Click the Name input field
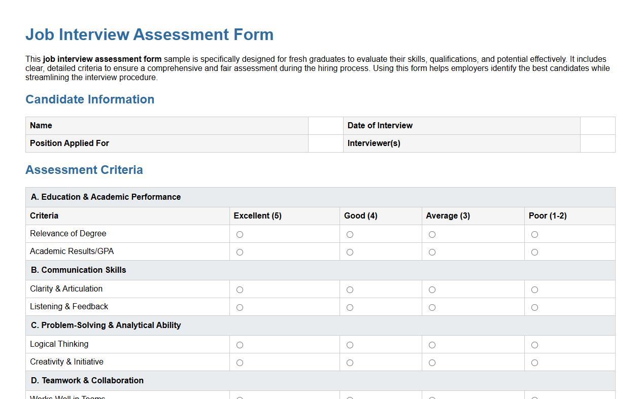 click(325, 125)
